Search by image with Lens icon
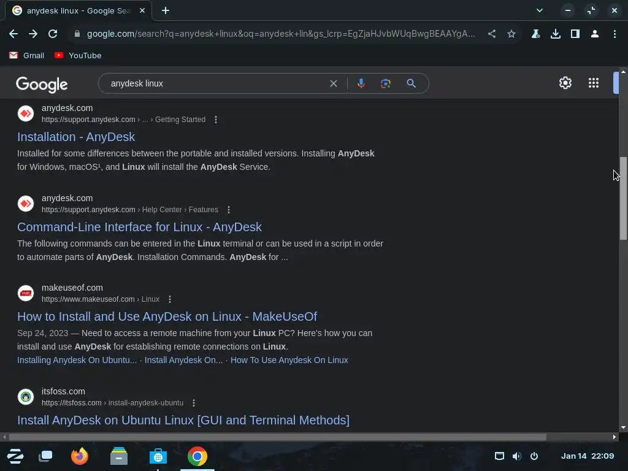 point(385,83)
